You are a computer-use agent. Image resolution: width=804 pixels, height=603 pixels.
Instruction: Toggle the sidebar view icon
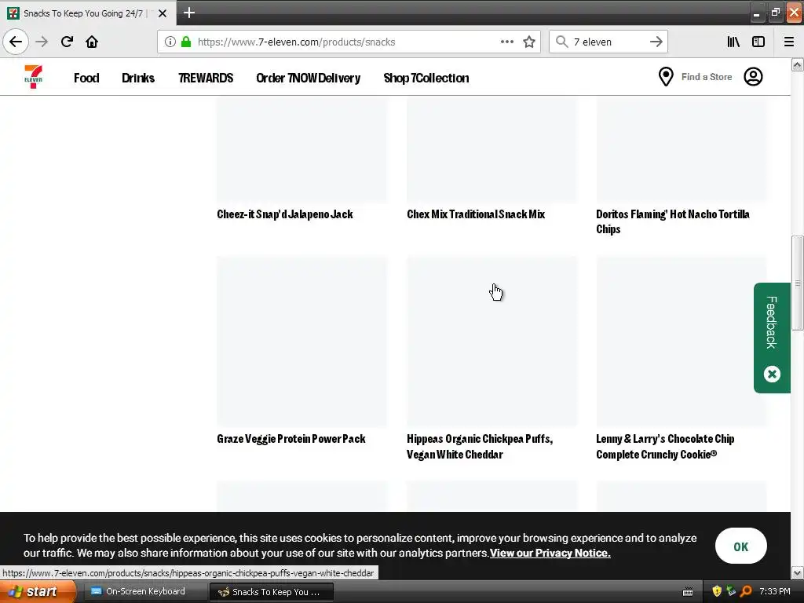(x=758, y=42)
